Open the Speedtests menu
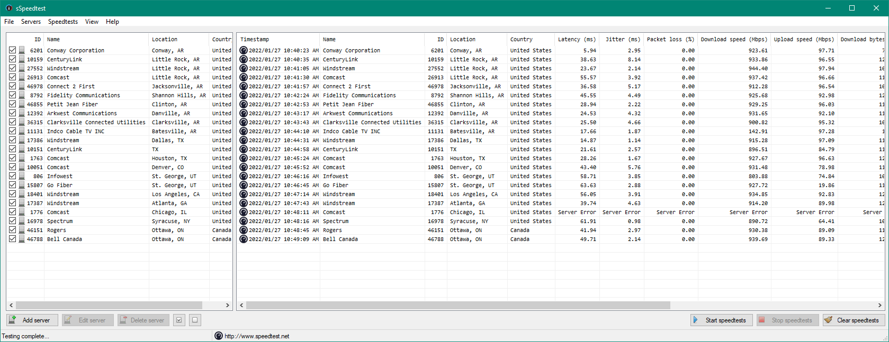889x342 pixels. click(x=63, y=22)
